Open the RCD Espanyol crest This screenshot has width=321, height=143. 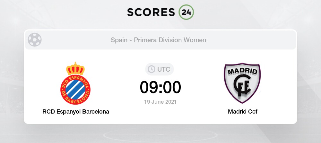click(x=75, y=83)
